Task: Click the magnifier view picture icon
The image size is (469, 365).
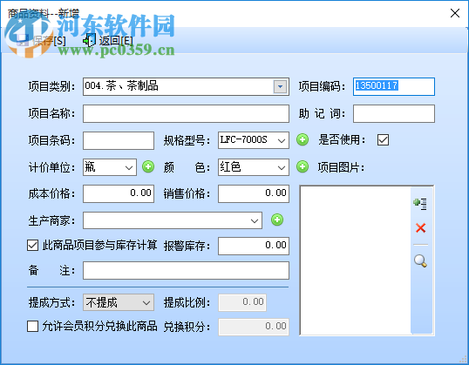Action: click(x=420, y=260)
